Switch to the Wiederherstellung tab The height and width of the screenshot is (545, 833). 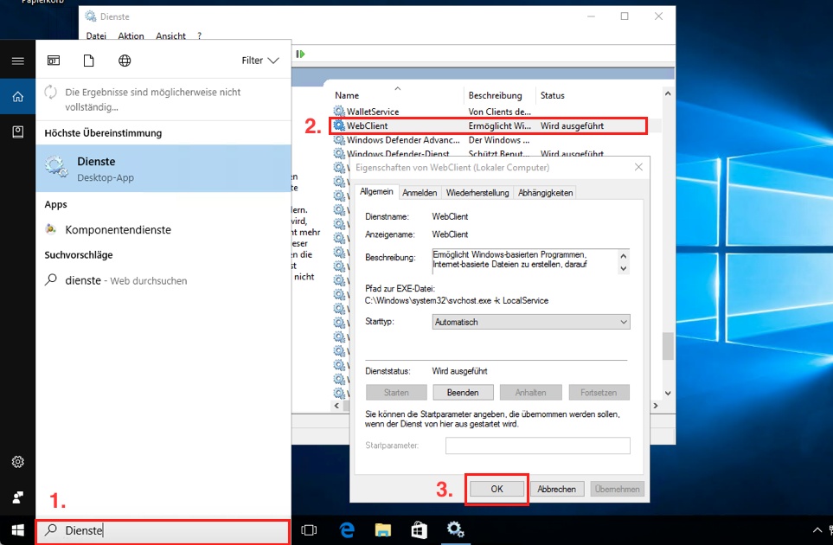[477, 193]
